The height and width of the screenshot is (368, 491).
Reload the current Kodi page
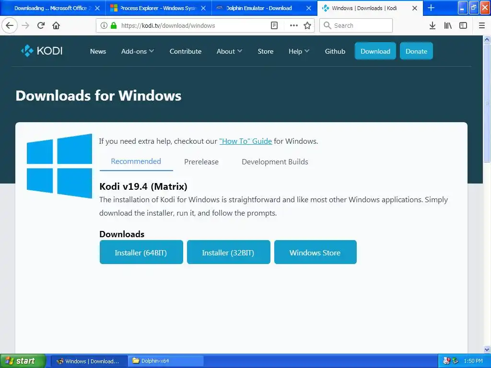(x=41, y=25)
